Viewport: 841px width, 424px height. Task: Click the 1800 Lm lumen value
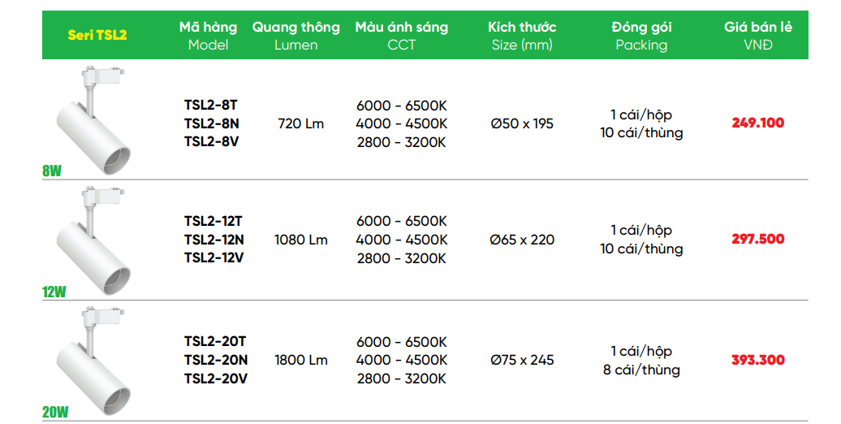pos(301,360)
